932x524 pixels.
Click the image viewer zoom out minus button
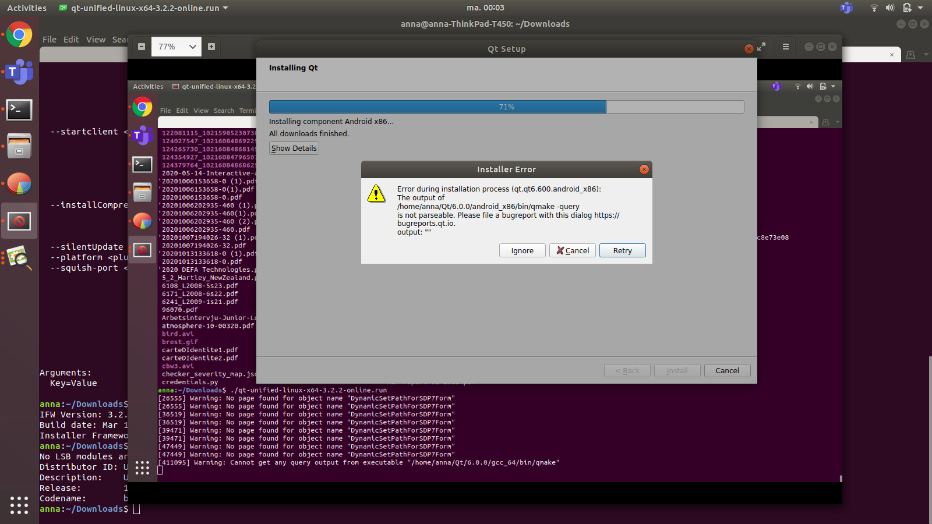tap(142, 47)
